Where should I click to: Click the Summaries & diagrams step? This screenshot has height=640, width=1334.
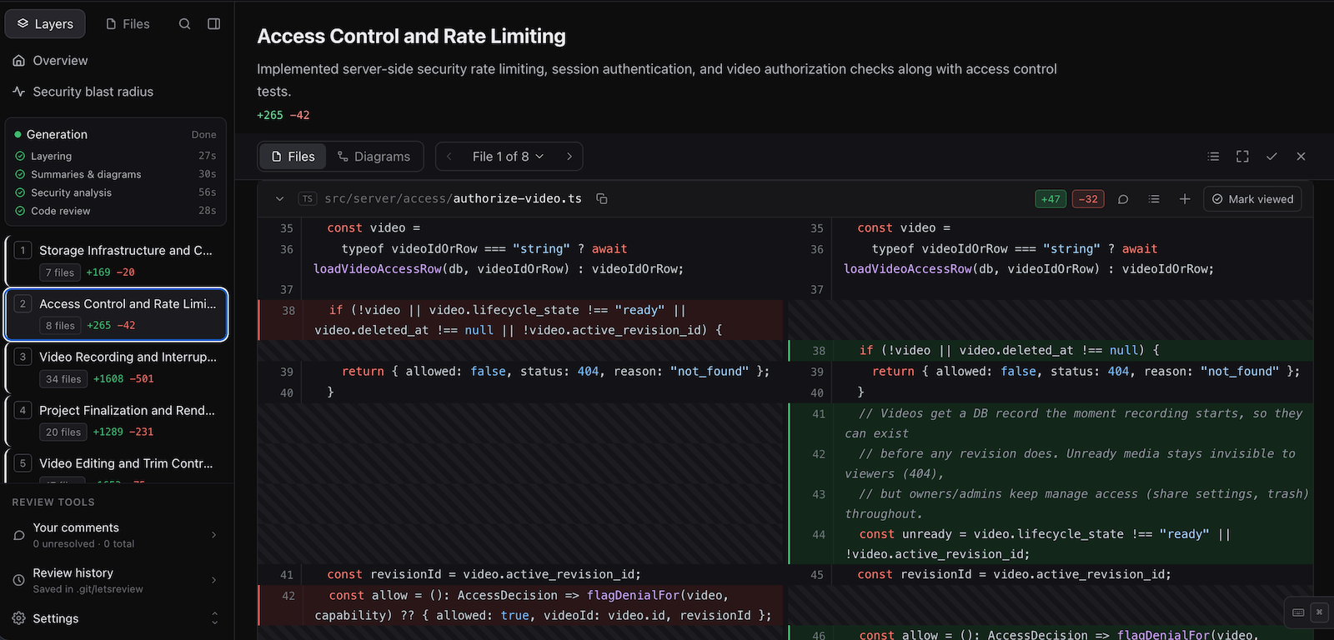pos(116,174)
